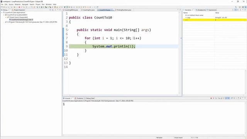Select the Expressions view tab
This screenshot has height=139, width=247.
point(211,10)
